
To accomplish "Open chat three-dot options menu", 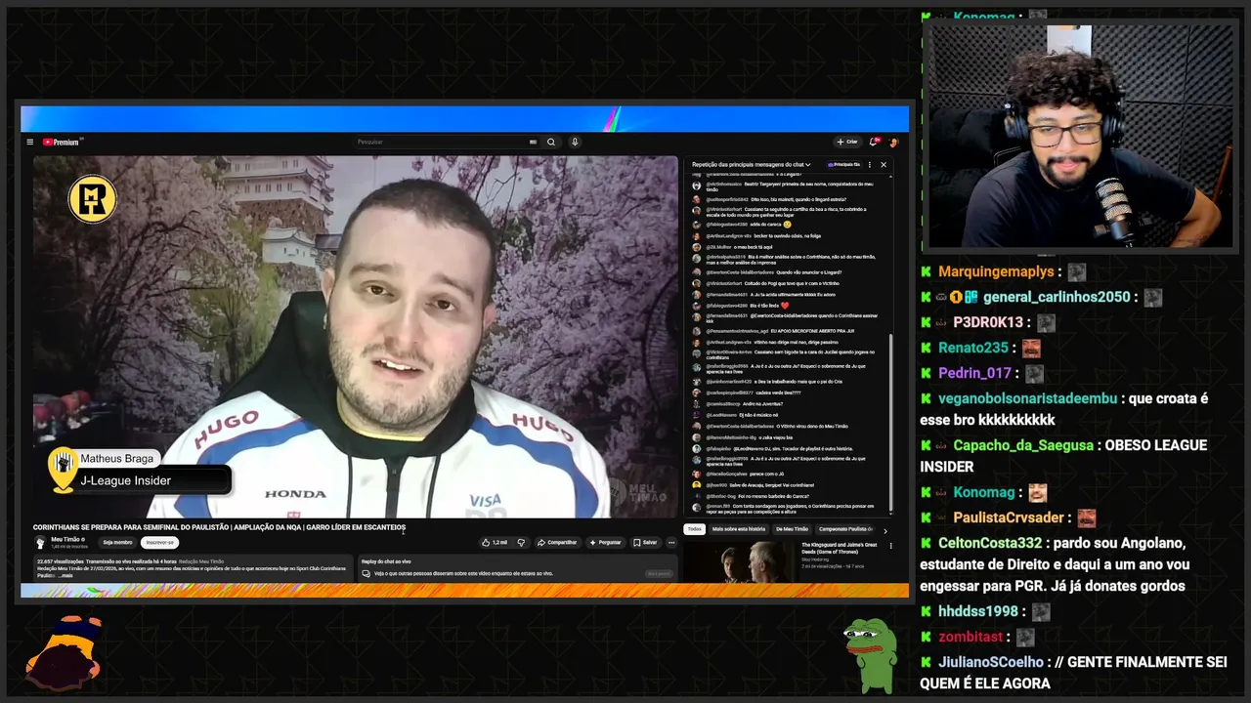I will pos(870,165).
